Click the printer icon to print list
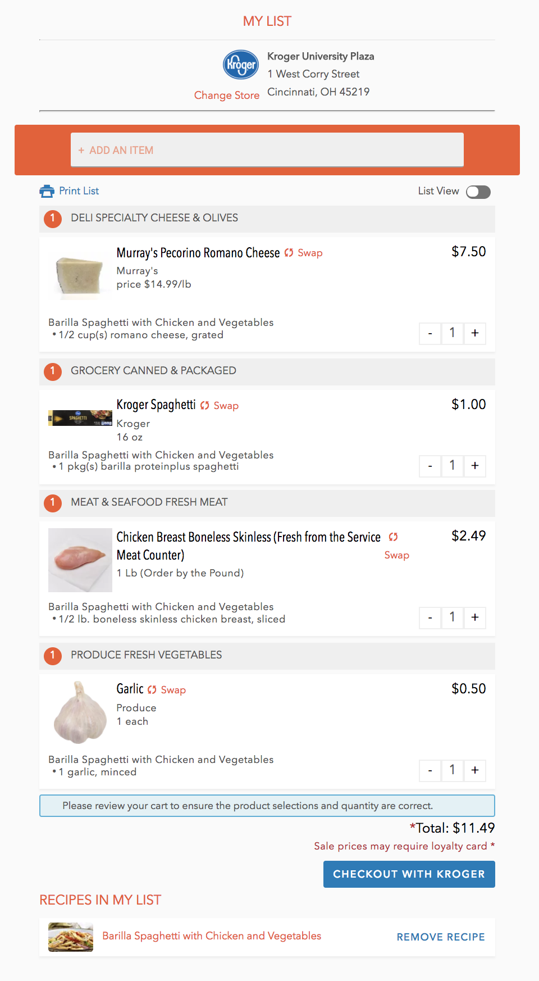Screen dimensions: 539x981 click(x=46, y=190)
